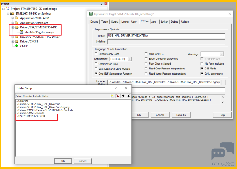Select ../Drivers/CMSIS/Device/ST/STM32H7xx/Include path entry
The image size is (237, 169).
pyautogui.click(x=45, y=110)
